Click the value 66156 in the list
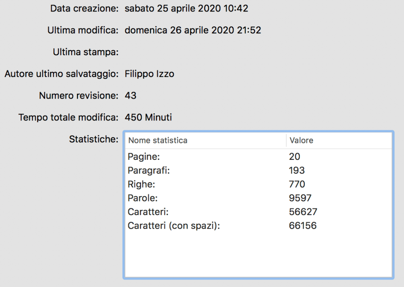The height and width of the screenshot is (287, 404). (303, 226)
